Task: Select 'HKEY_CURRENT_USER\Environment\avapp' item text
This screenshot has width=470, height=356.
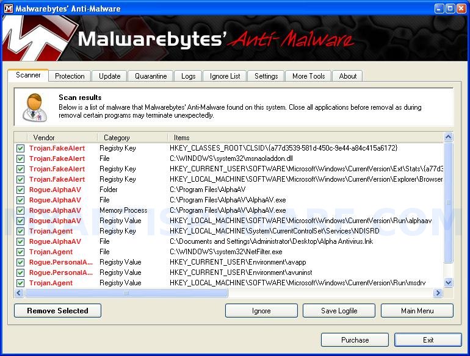Action: click(237, 262)
